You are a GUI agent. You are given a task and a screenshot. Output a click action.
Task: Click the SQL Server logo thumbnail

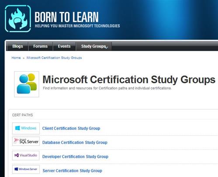click(x=26, y=141)
